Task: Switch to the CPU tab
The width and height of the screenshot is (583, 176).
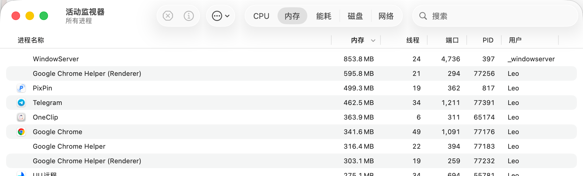Action: (x=261, y=16)
